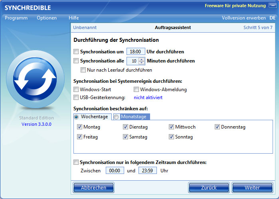The width and height of the screenshot is (279, 199).
Task: Open the Optionen menu
Action: pos(47,18)
